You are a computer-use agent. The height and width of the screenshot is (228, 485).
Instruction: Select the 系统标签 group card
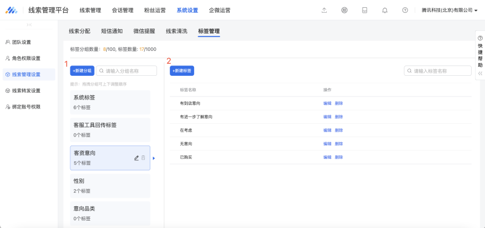click(110, 102)
